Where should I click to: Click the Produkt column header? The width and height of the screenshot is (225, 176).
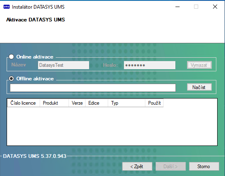pos(54,103)
